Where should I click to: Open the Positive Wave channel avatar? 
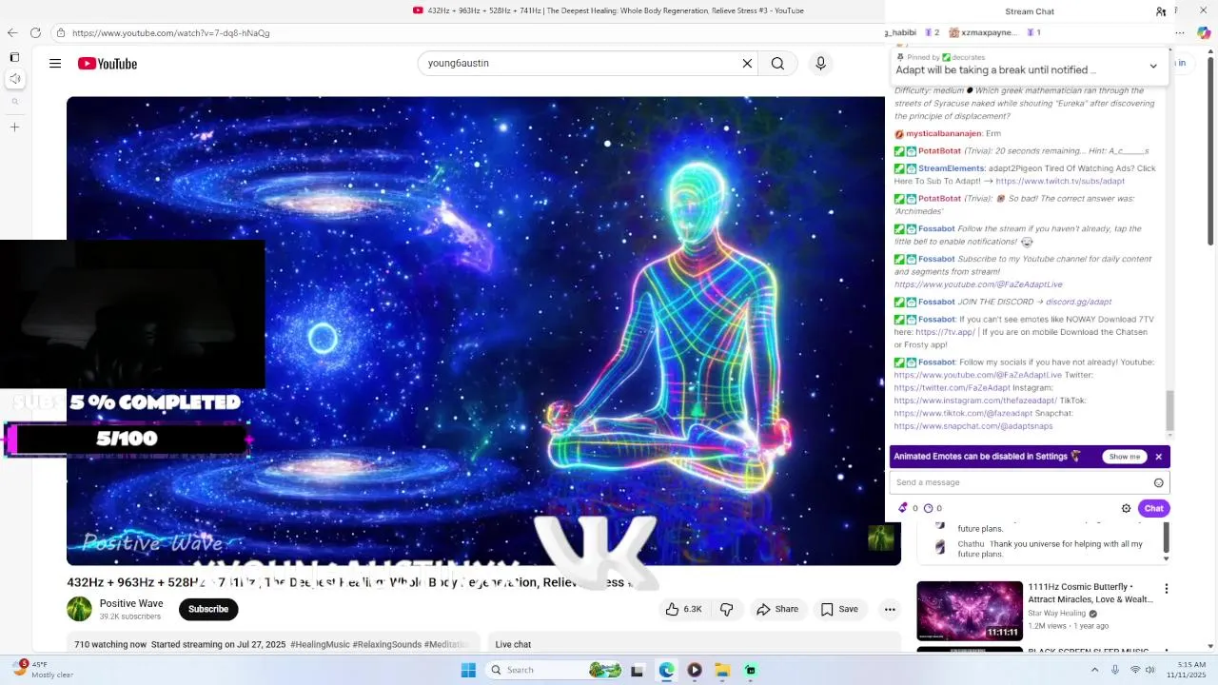79,609
